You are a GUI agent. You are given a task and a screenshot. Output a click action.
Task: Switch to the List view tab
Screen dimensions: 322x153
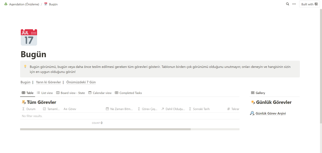45,93
